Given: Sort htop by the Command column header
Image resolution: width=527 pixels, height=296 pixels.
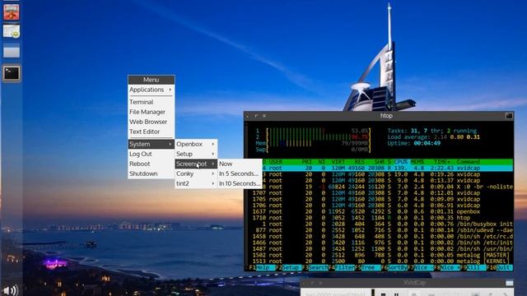Looking at the screenshot, I should 468,162.
